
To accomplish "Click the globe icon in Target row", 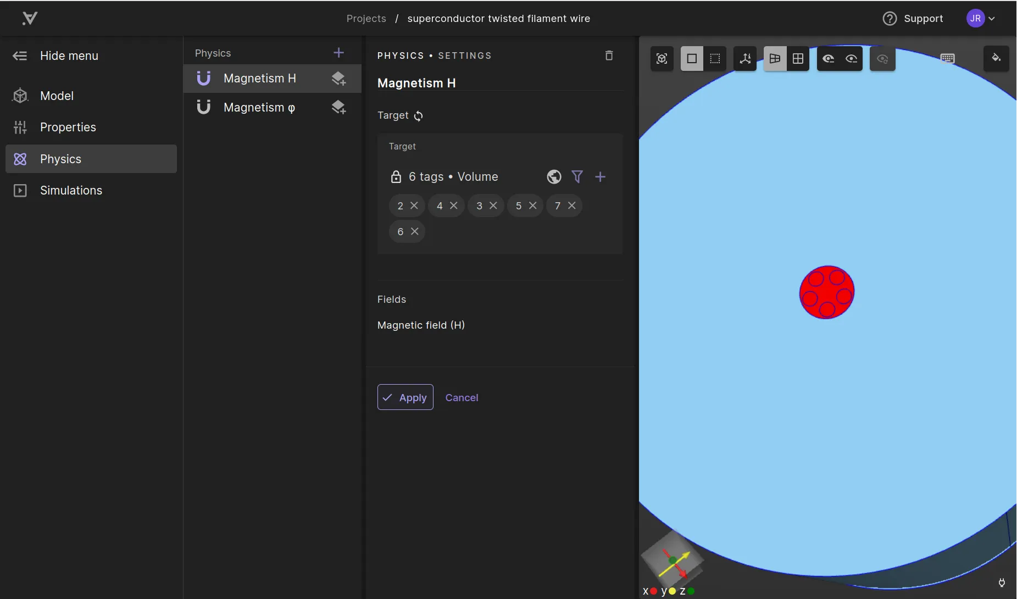I will (x=554, y=177).
